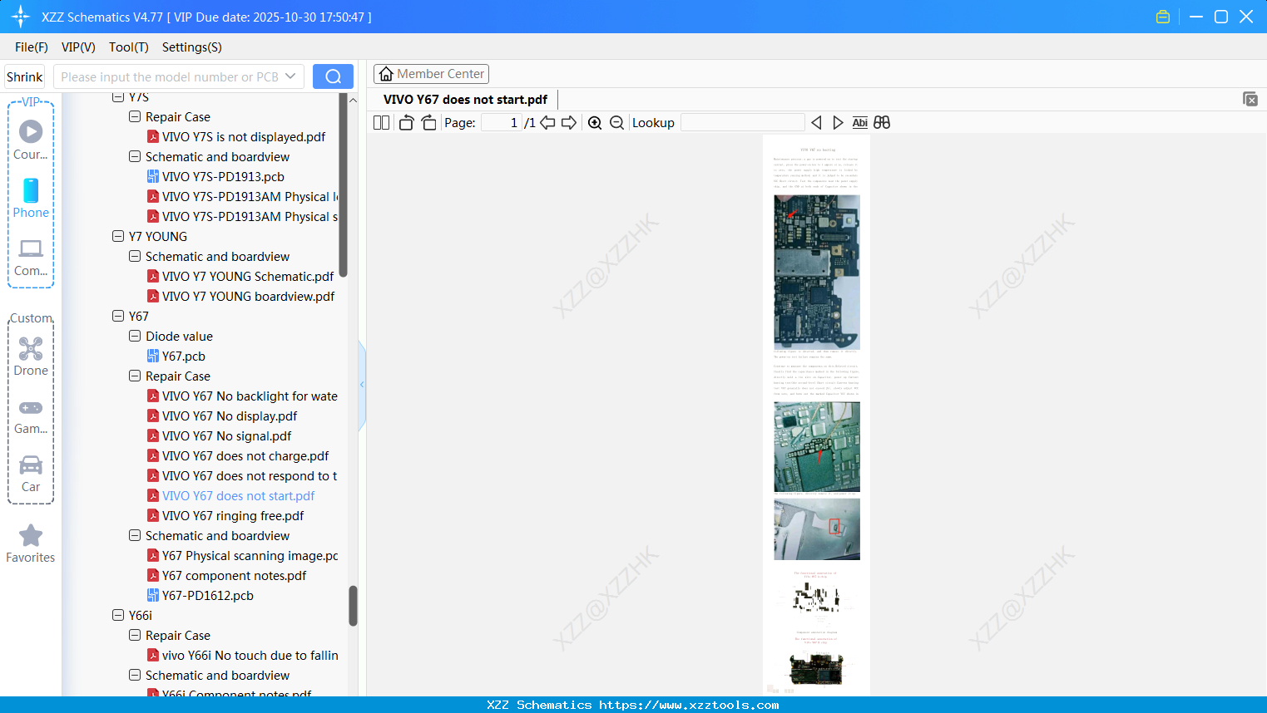This screenshot has height=713, width=1267.
Task: Collapse the Y66i Repair Case folder
Action: pyautogui.click(x=135, y=635)
